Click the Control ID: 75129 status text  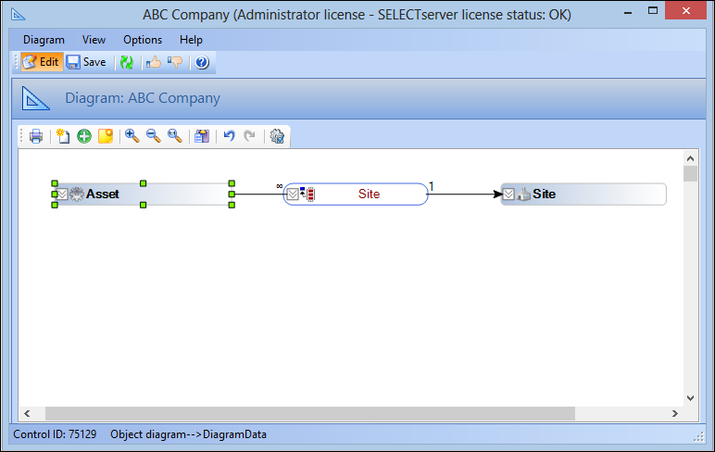55,434
